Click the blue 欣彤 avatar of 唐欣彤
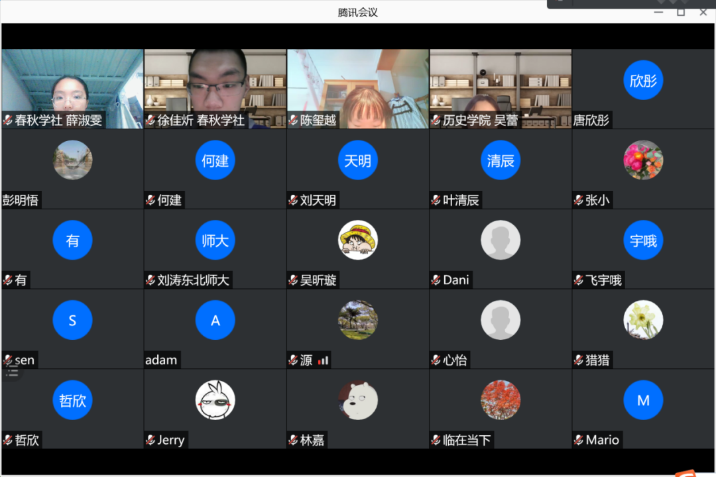Viewport: 716px width, 477px height. tap(643, 81)
